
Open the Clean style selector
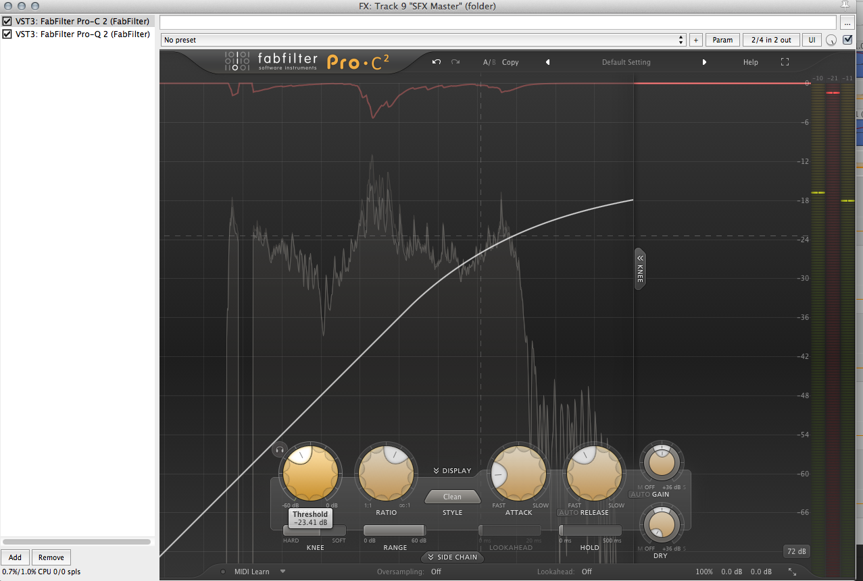[x=452, y=497]
